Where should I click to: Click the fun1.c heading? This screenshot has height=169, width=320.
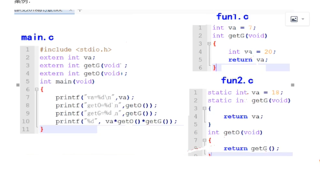pyautogui.click(x=232, y=16)
